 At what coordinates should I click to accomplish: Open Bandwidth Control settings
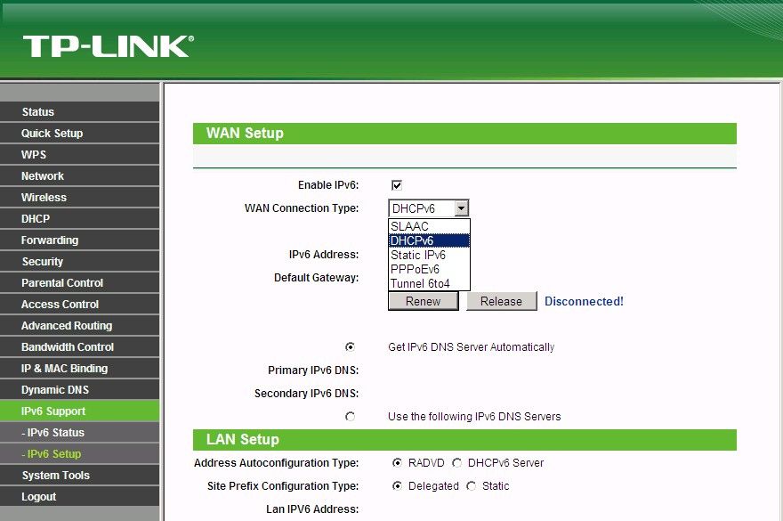click(x=79, y=347)
